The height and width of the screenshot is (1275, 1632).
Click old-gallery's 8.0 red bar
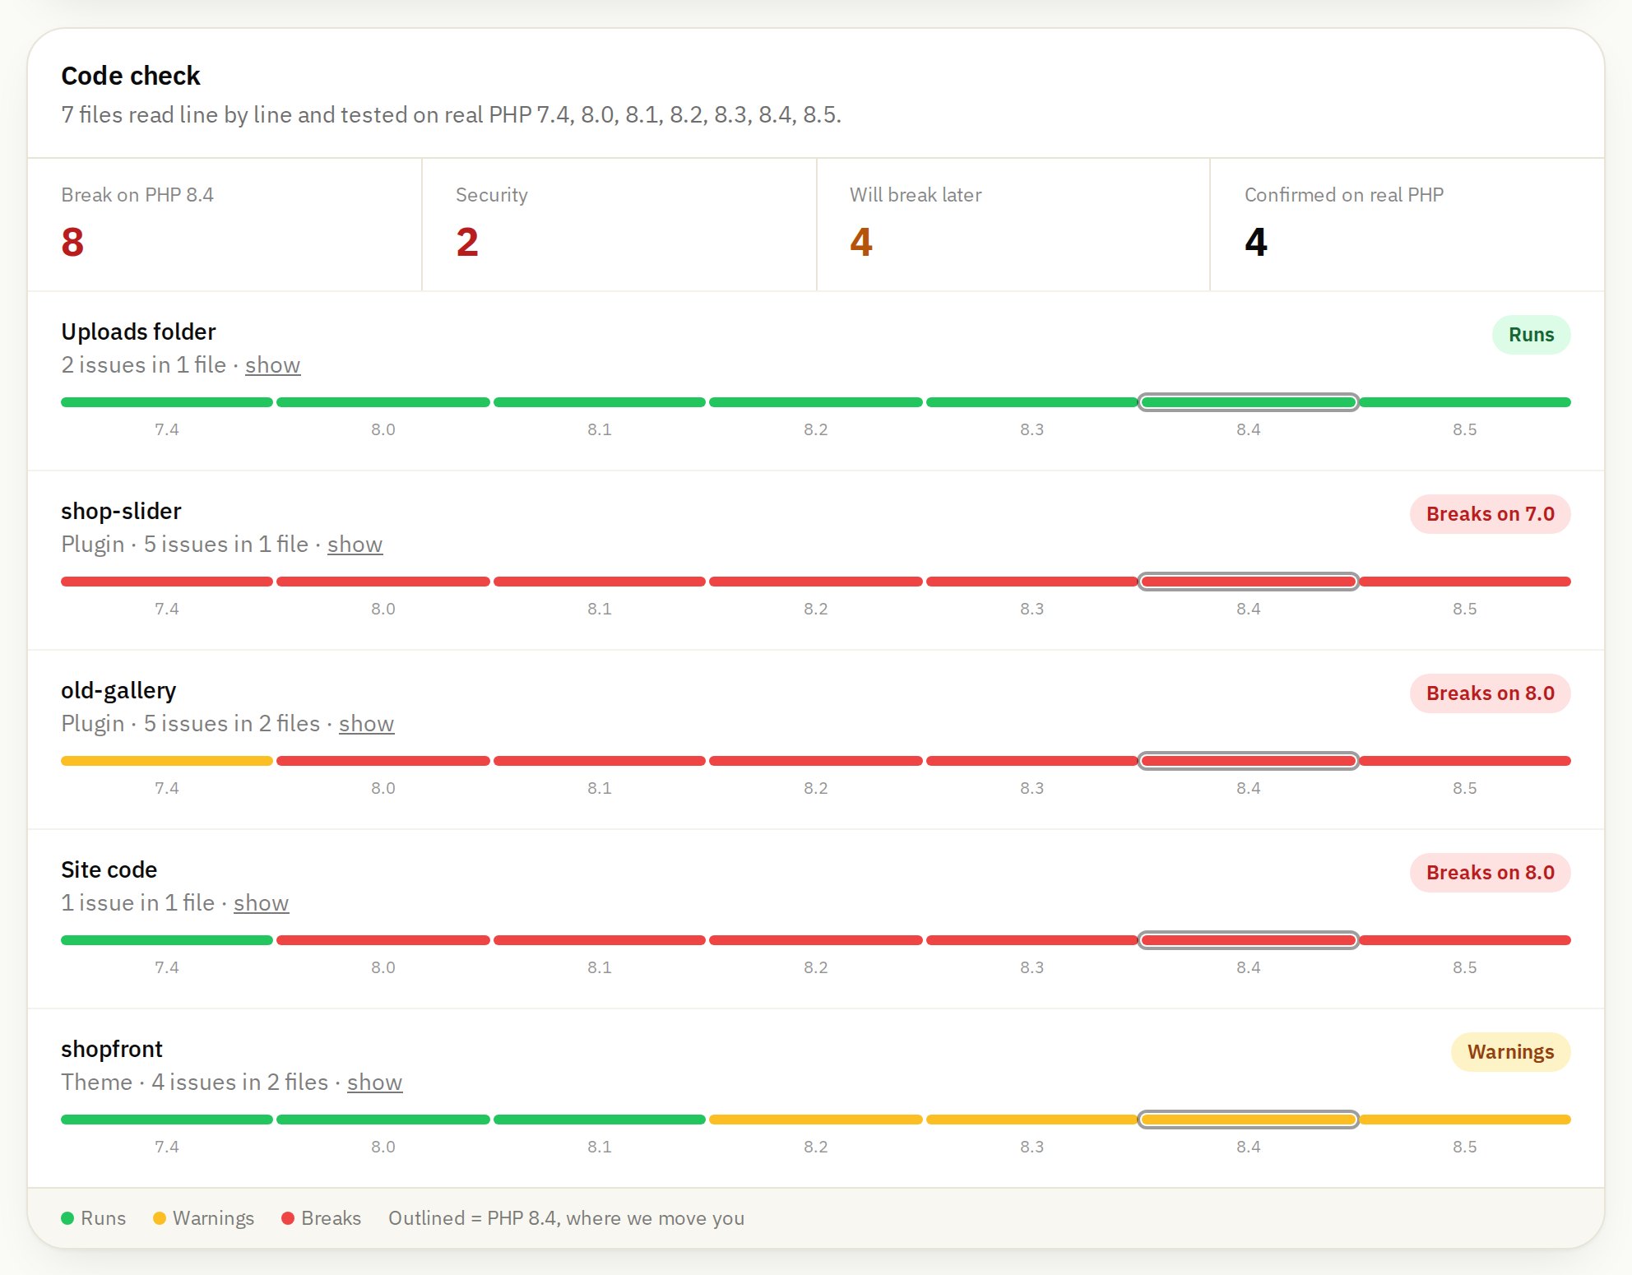[x=383, y=761]
